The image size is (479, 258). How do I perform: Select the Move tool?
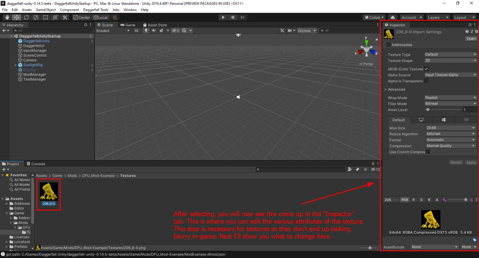click(17, 17)
